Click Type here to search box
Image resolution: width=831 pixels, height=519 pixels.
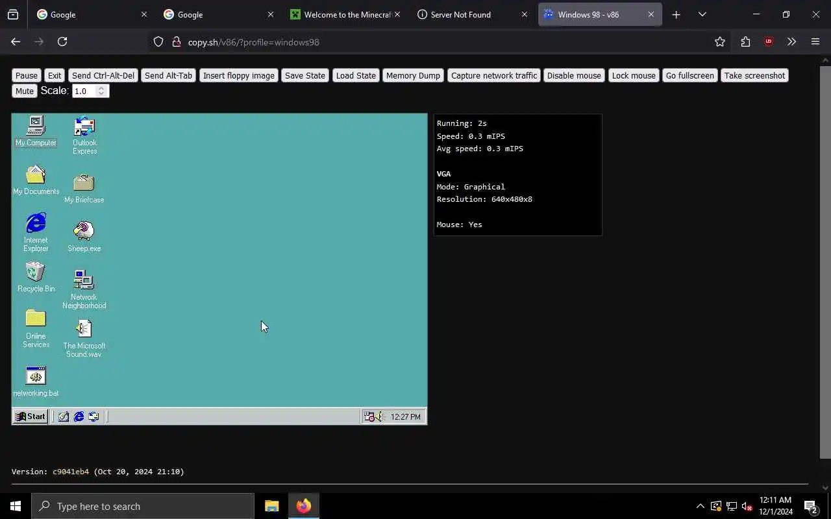click(x=143, y=506)
